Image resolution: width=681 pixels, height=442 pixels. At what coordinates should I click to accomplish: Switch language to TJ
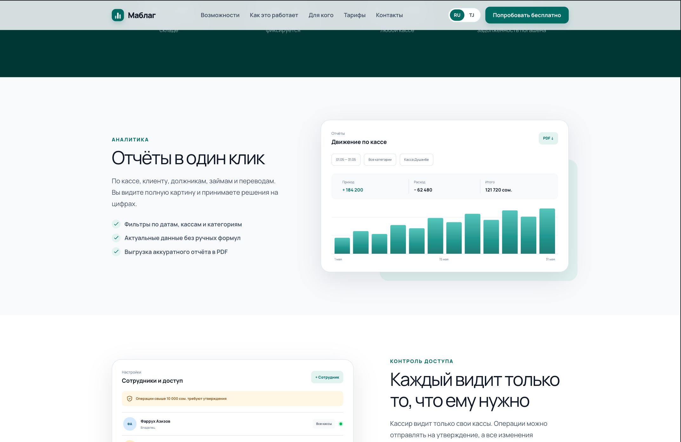click(x=472, y=15)
